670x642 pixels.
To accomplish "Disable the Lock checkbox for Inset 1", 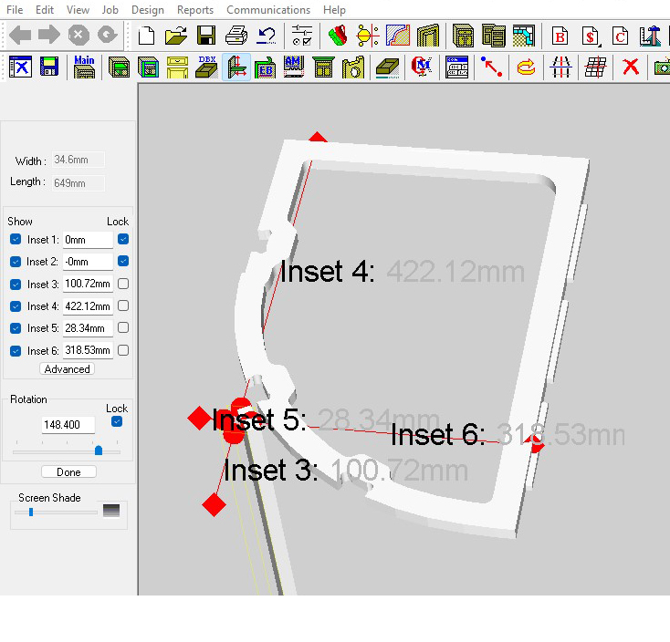I will (123, 239).
